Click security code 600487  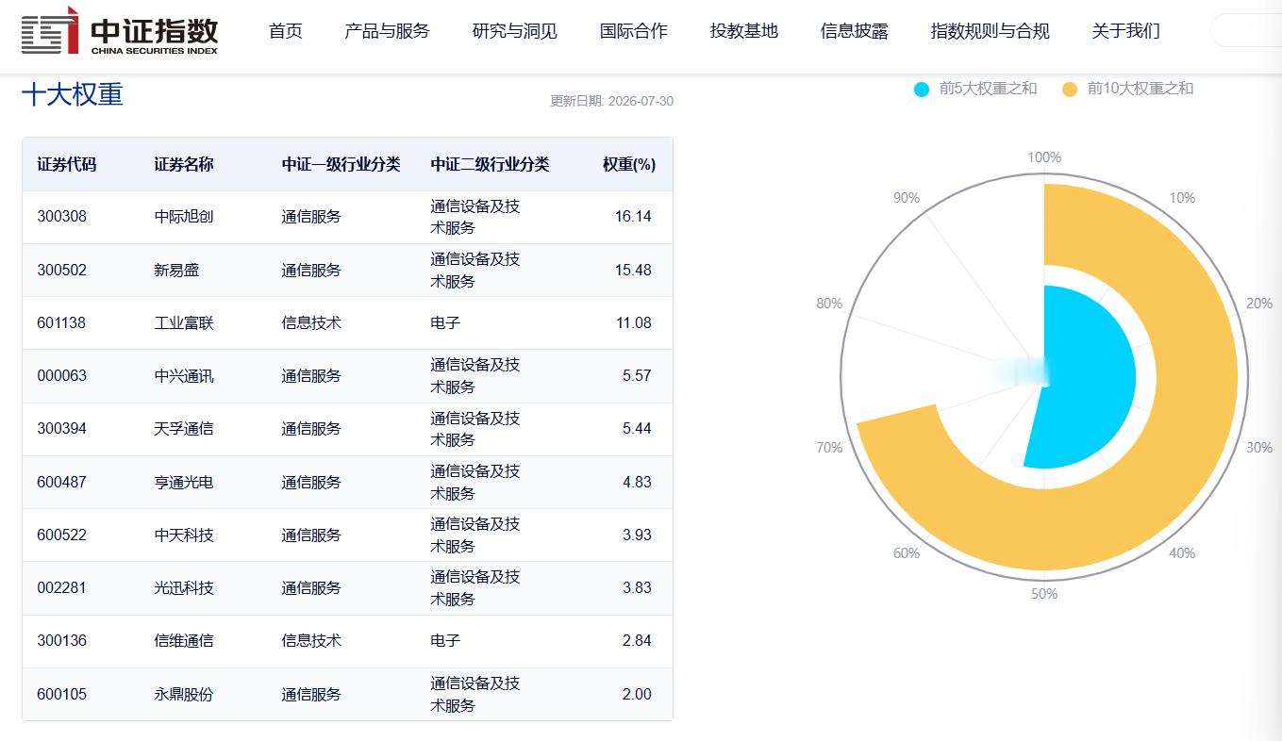point(62,482)
